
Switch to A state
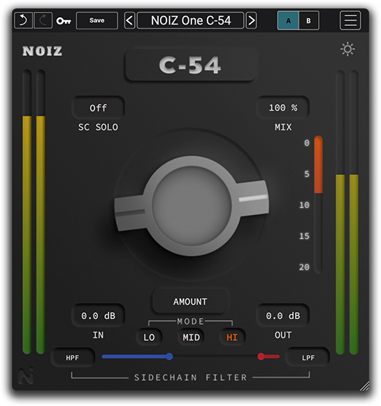[288, 20]
